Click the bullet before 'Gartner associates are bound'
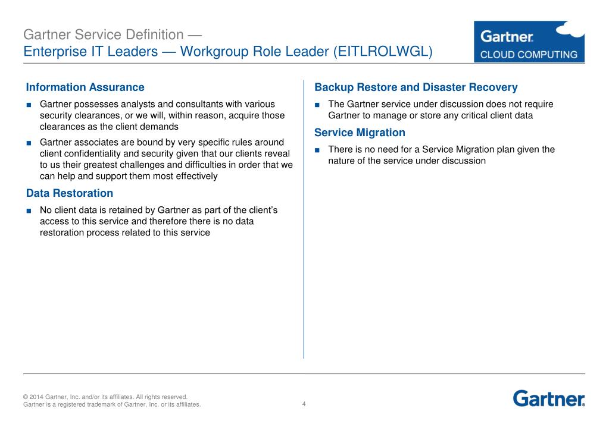This screenshot has height=421, width=609. pyautogui.click(x=29, y=143)
